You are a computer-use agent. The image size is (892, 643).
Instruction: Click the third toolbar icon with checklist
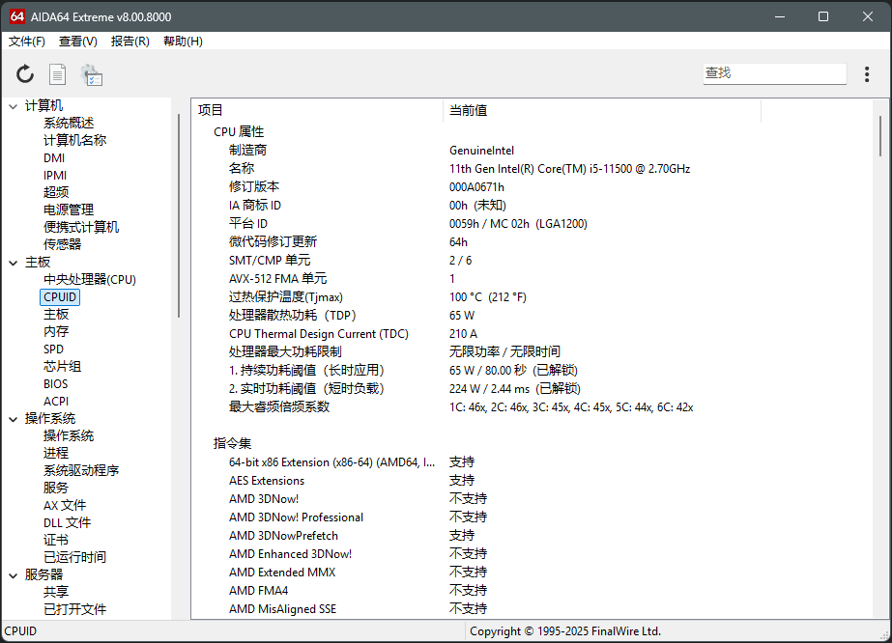(x=92, y=74)
